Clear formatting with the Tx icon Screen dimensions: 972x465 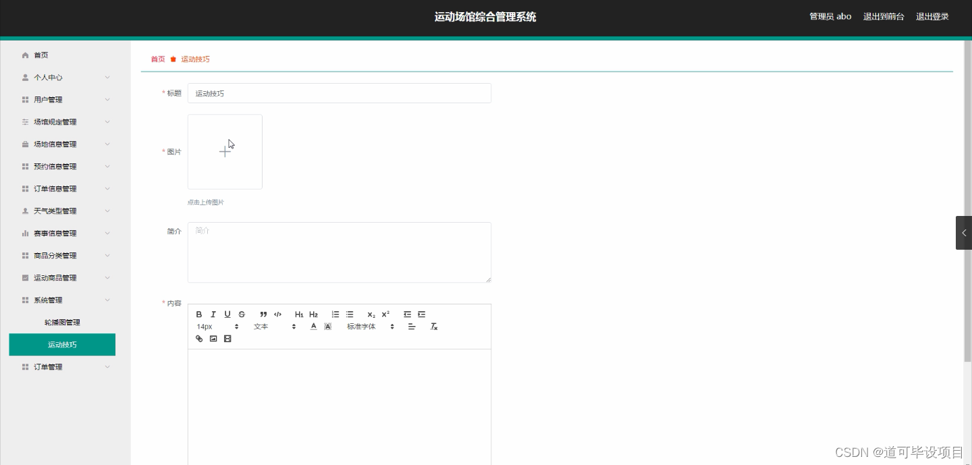[434, 326]
